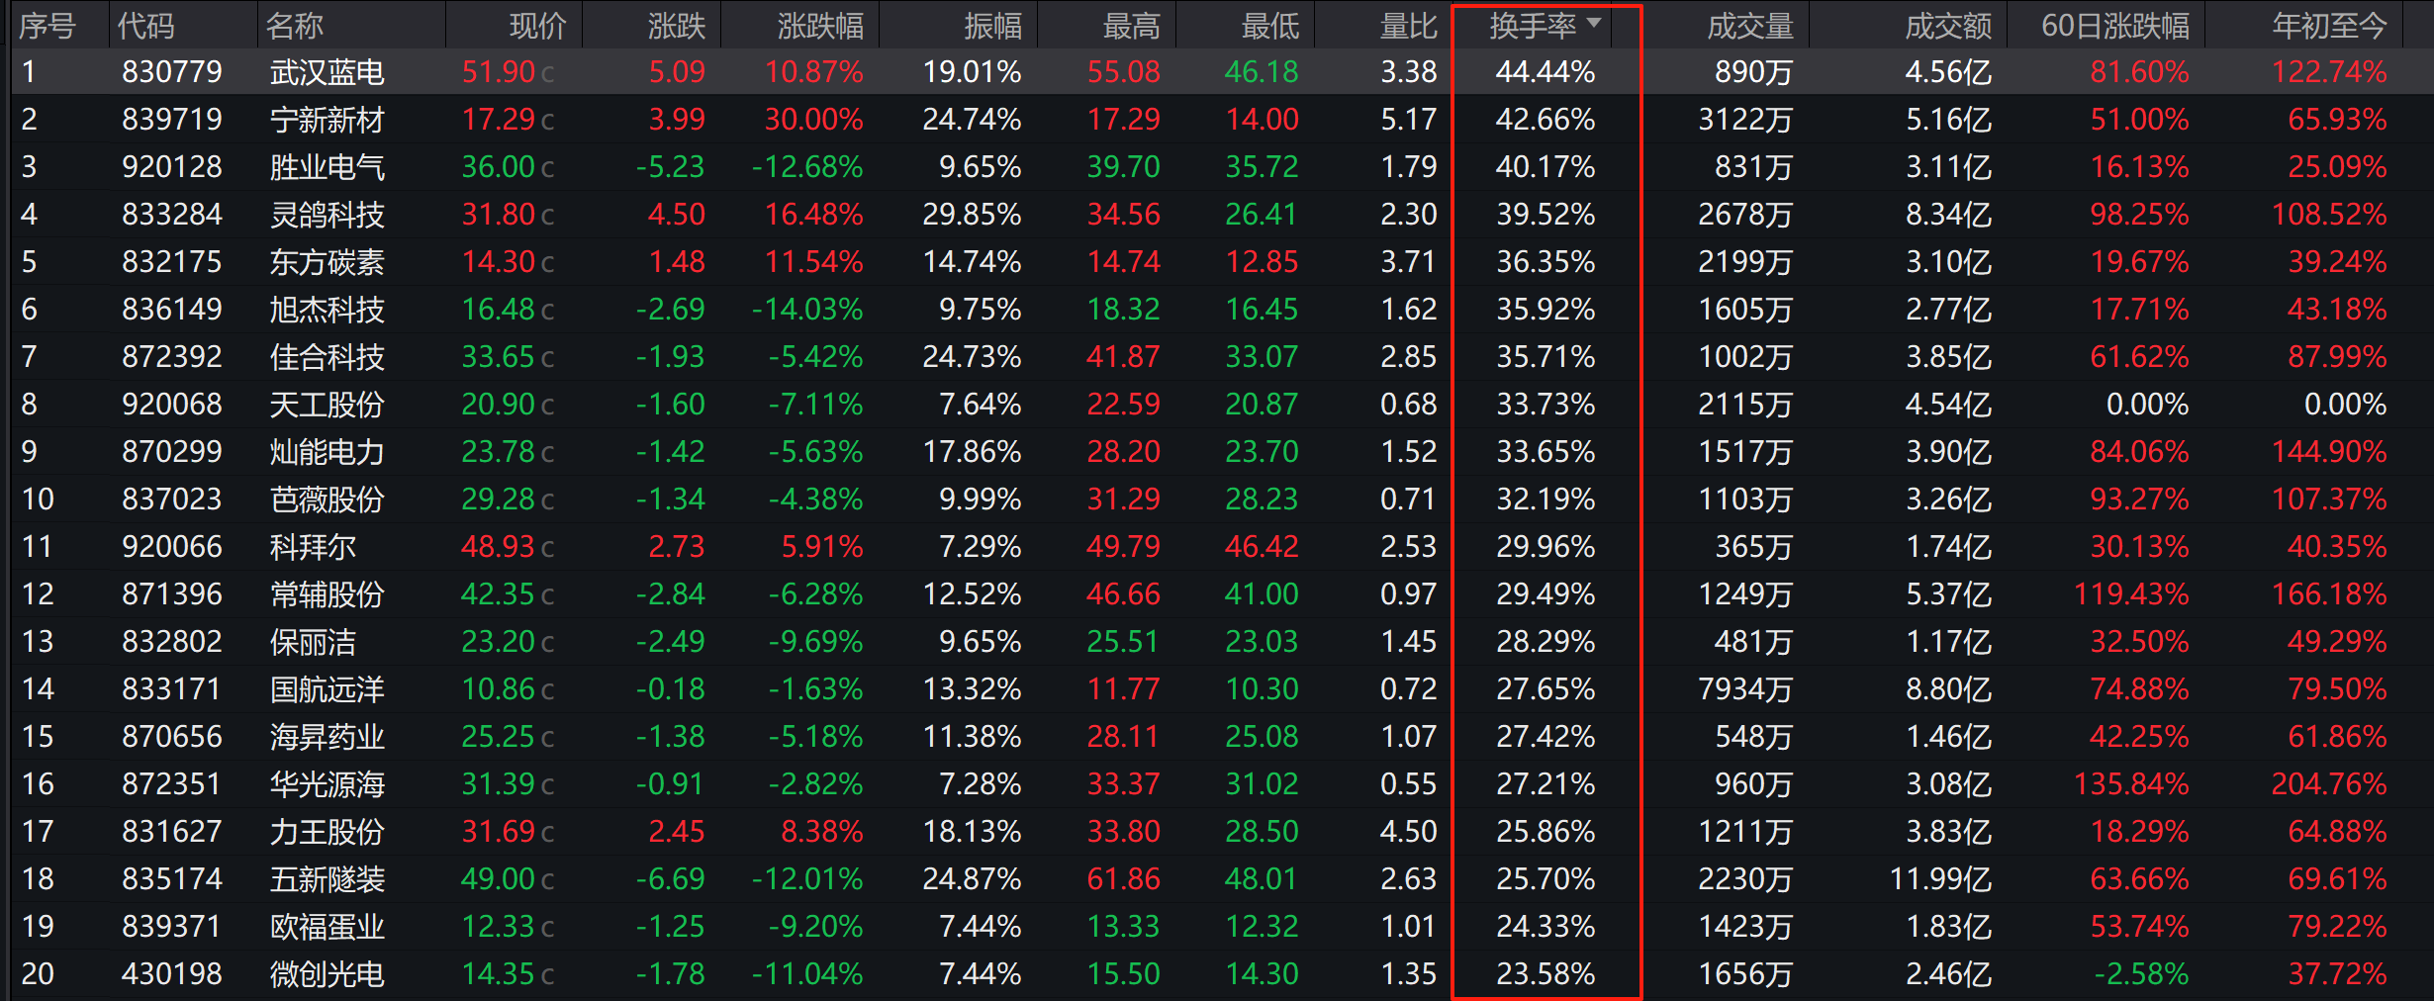
Task: Click the 现价 column header
Action: 537,26
